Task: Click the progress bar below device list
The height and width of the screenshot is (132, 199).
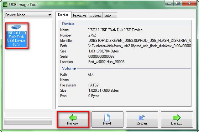Action: click(x=28, y=121)
